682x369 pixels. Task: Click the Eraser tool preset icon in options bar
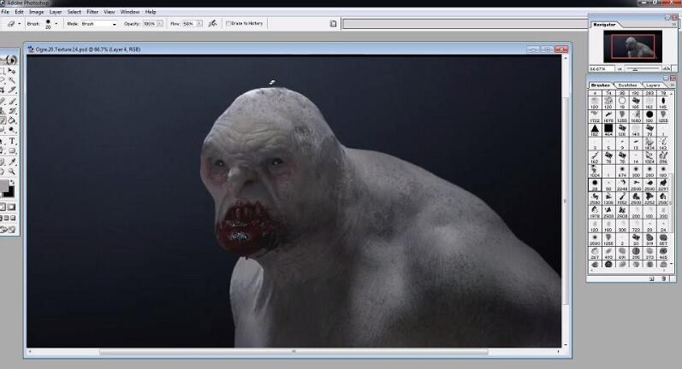tap(11, 23)
